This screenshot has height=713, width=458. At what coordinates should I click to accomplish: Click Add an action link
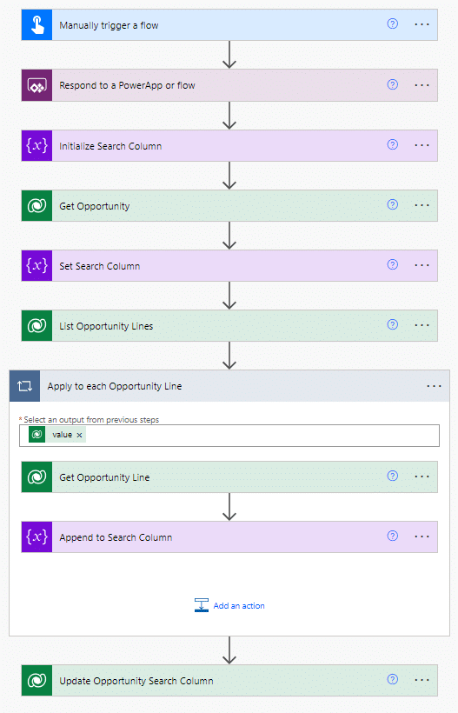click(x=239, y=606)
